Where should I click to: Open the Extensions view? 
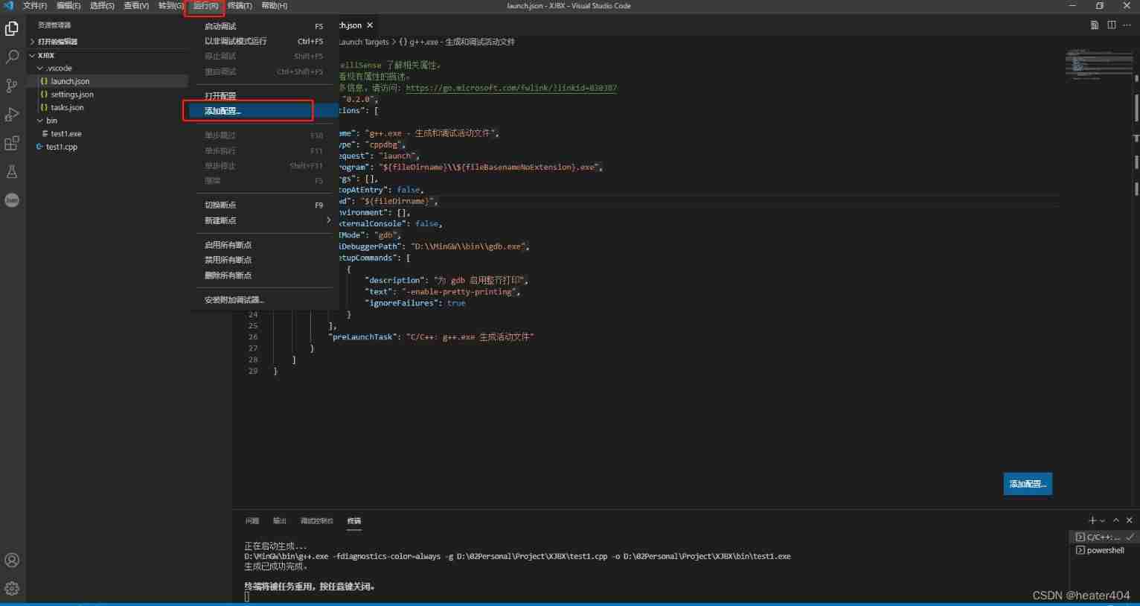coord(12,143)
